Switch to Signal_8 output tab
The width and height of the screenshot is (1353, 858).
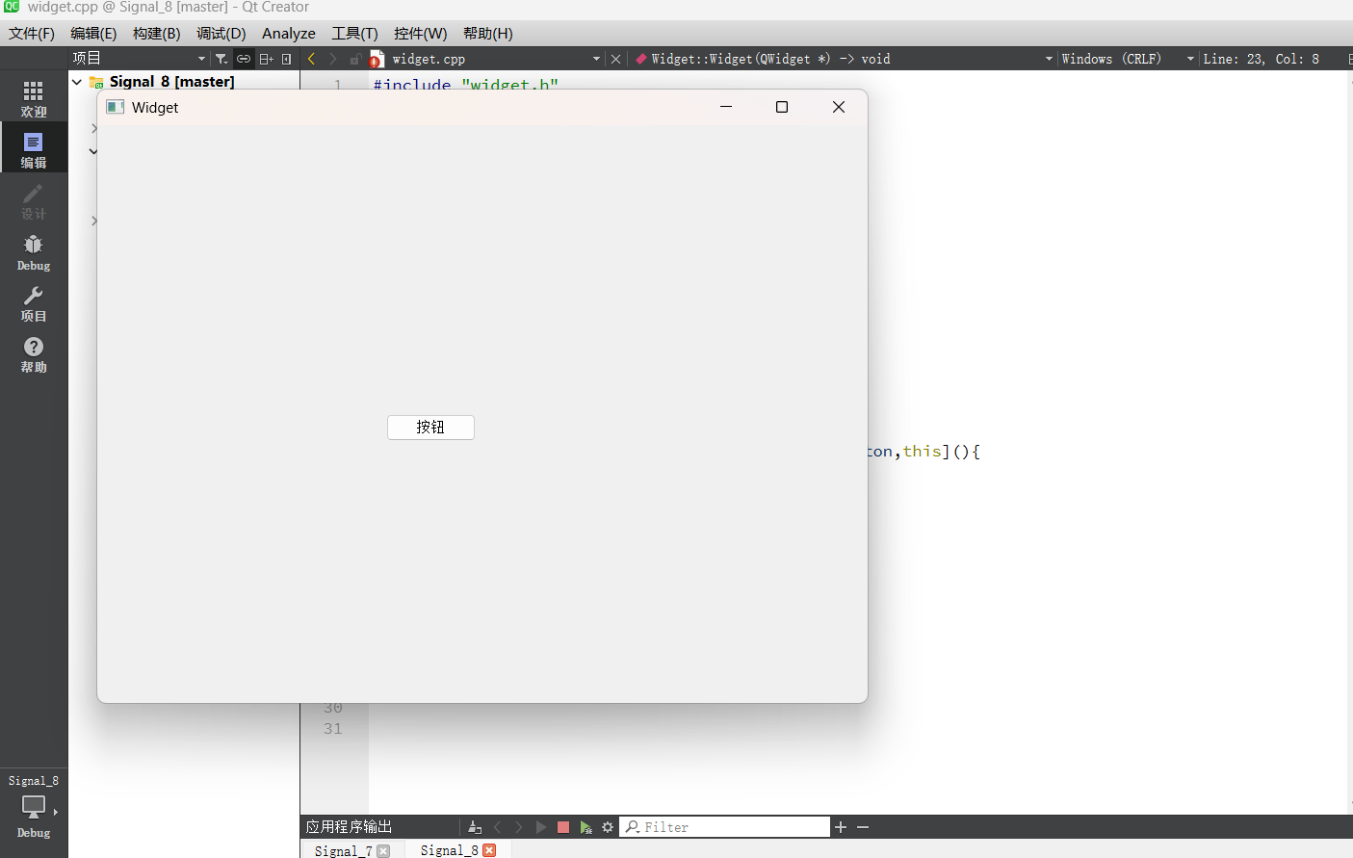pos(449,850)
